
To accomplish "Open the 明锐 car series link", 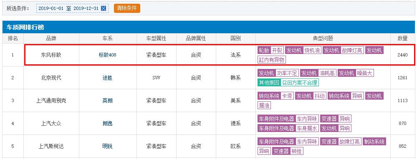I will tap(107, 146).
